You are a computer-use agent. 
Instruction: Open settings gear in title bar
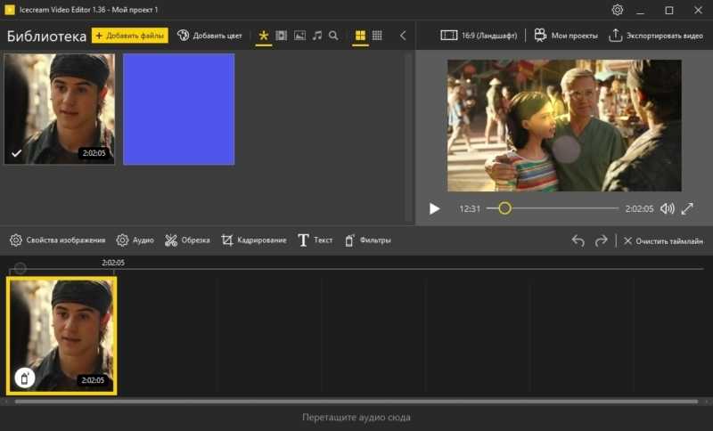click(x=617, y=10)
